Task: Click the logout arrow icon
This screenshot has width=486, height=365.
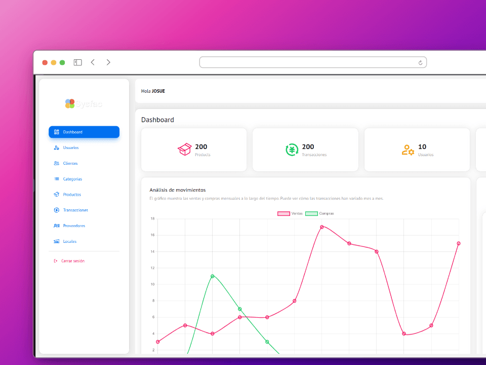Action: click(56, 261)
